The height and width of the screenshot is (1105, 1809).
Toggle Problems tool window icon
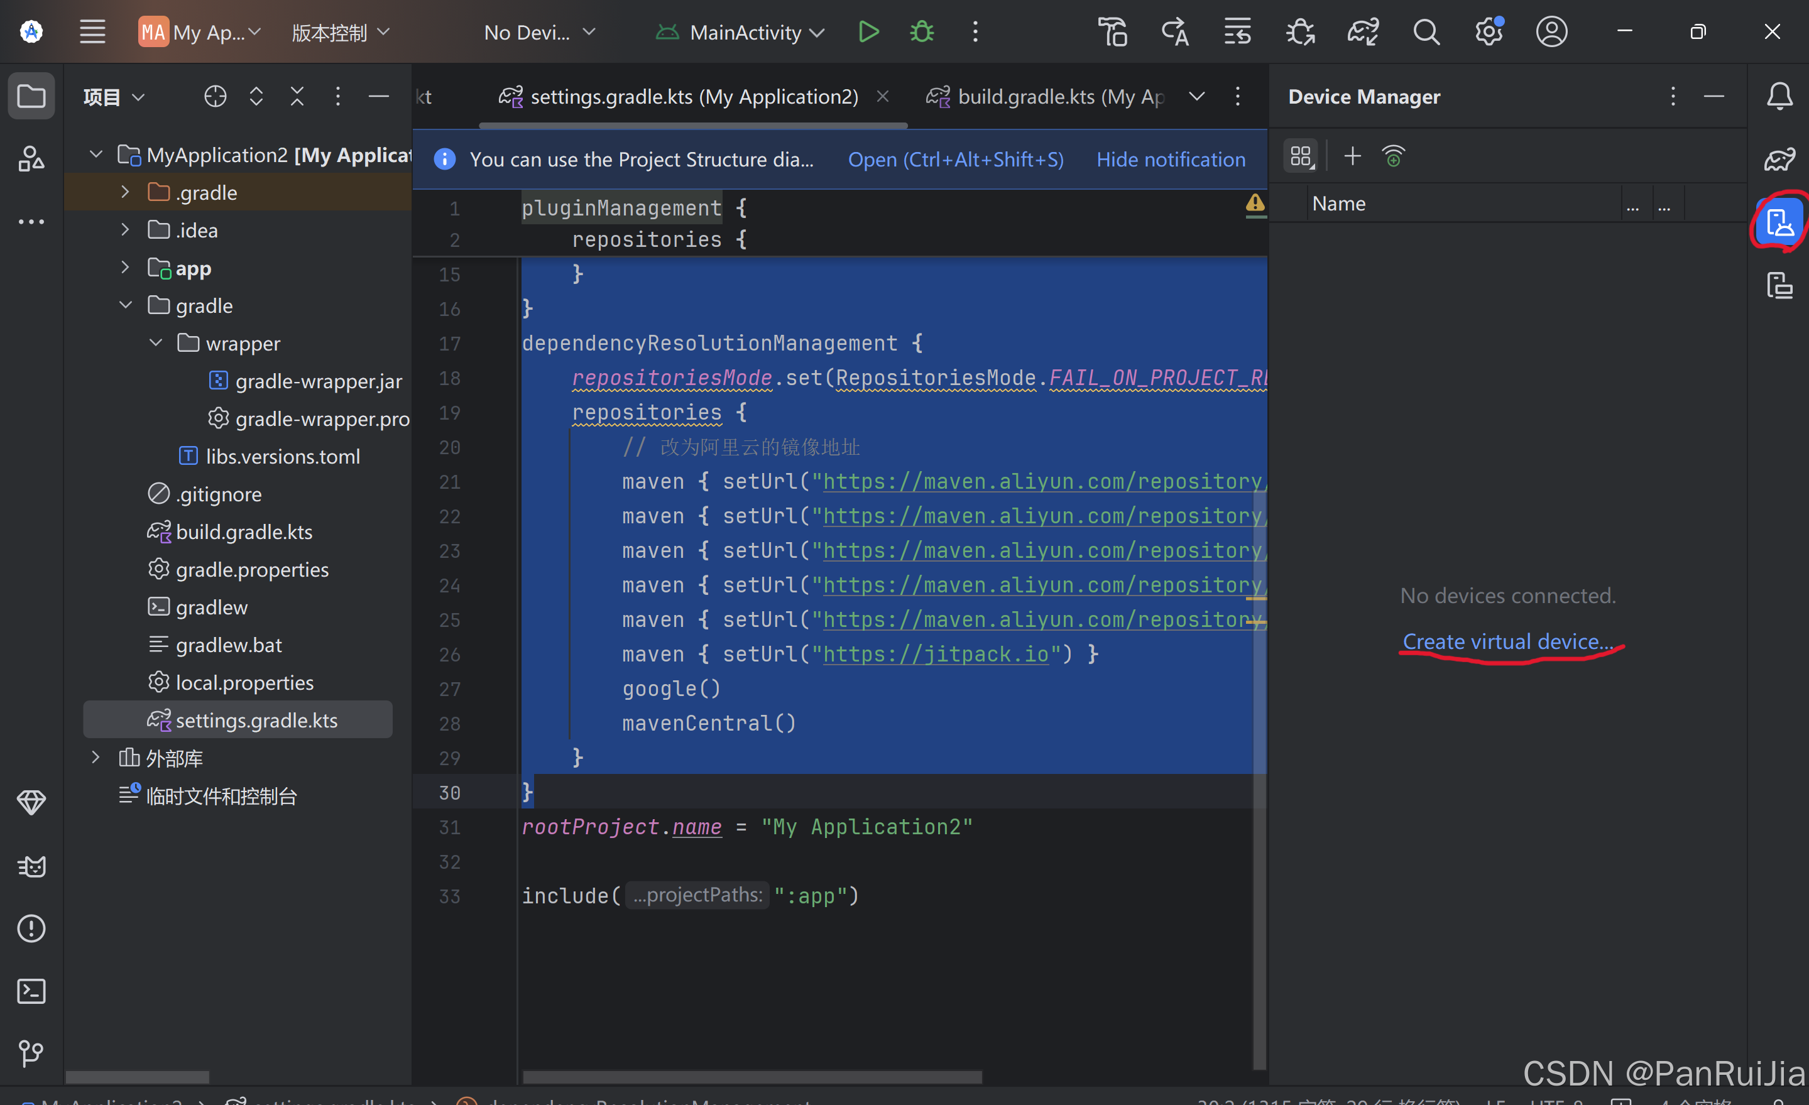[x=31, y=928]
